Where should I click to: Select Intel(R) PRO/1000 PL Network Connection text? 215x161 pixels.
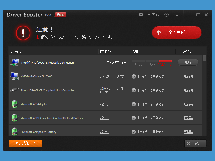pos(47,63)
